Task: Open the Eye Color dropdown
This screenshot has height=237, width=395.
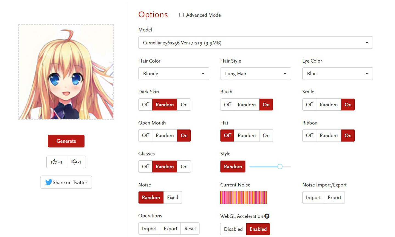Action: tap(337, 74)
